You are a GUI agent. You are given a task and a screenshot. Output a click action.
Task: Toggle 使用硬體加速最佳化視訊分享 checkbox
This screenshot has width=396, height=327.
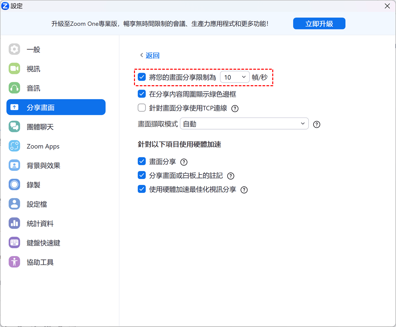142,189
